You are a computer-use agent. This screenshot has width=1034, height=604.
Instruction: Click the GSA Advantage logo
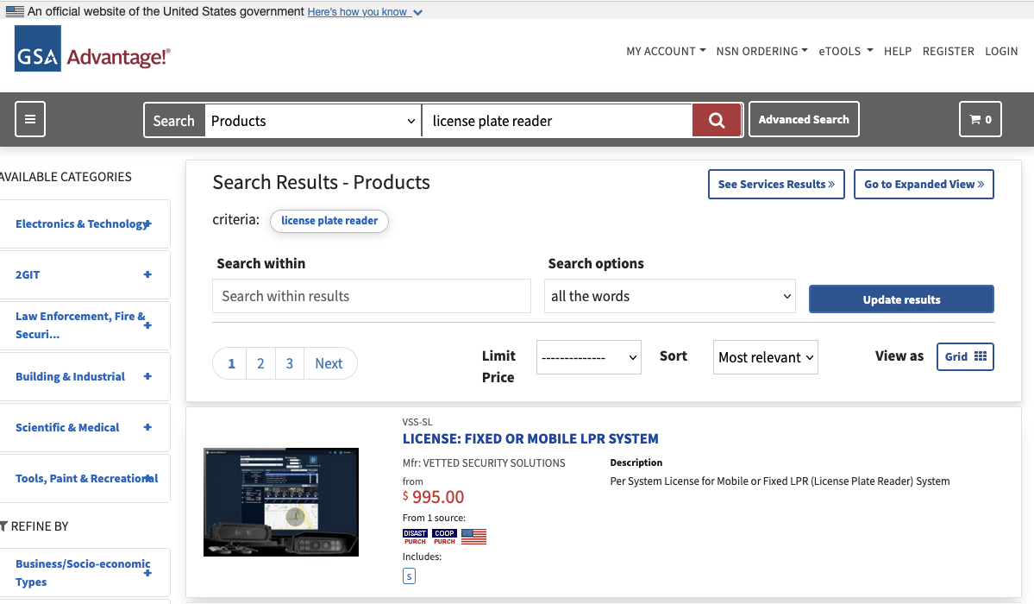pos(92,51)
